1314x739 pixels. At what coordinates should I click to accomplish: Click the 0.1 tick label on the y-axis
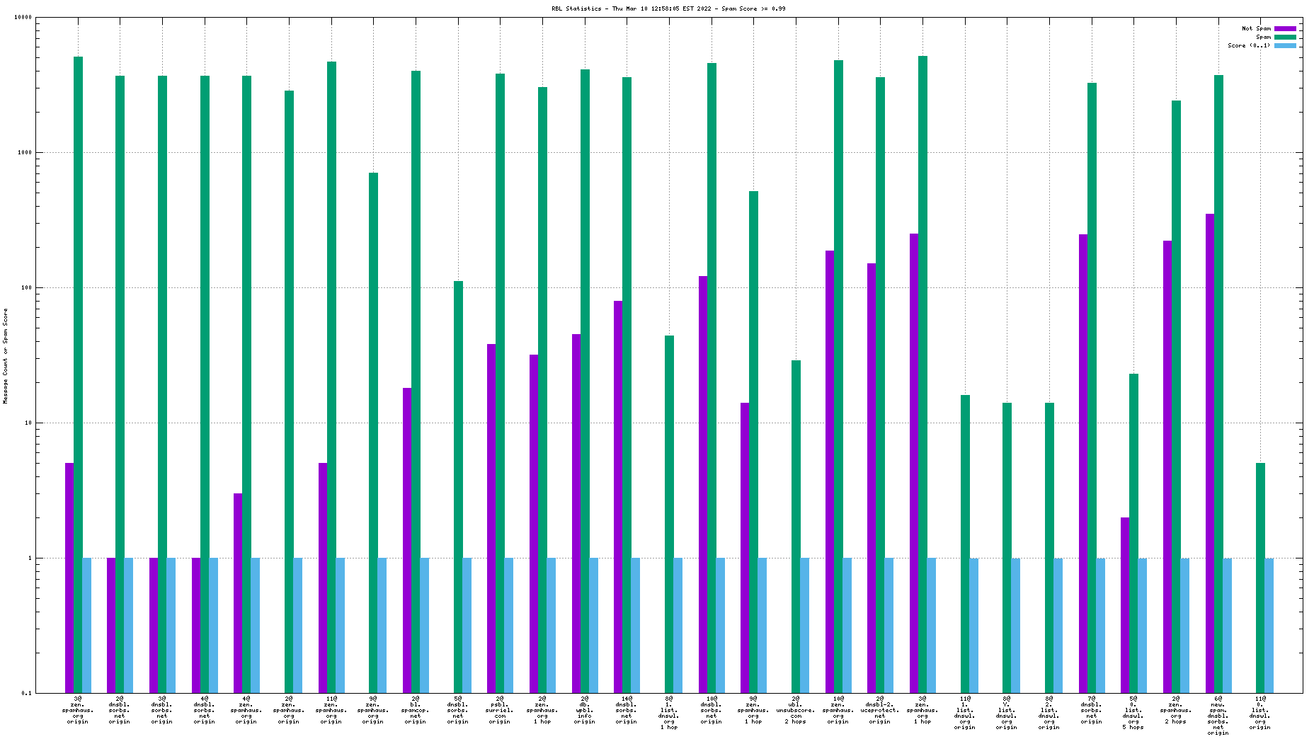point(26,693)
